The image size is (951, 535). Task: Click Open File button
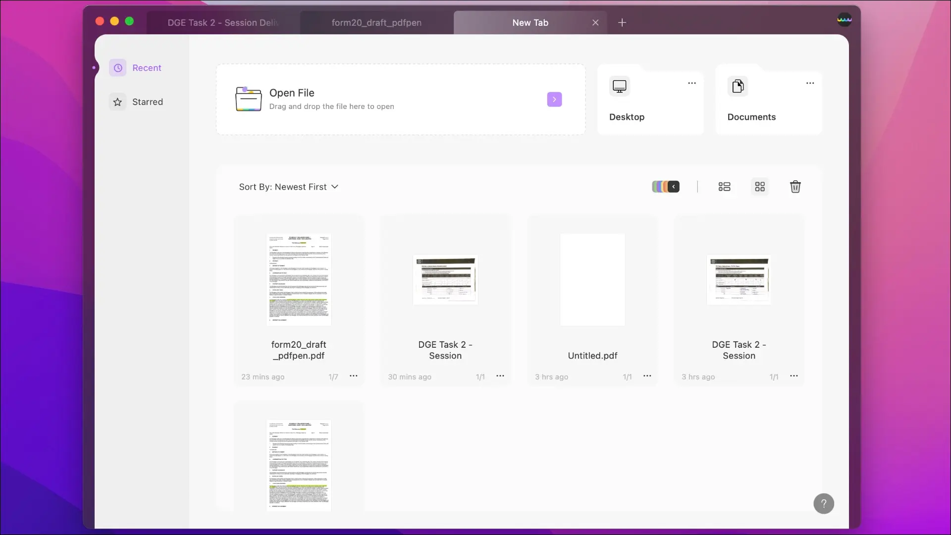coord(554,99)
